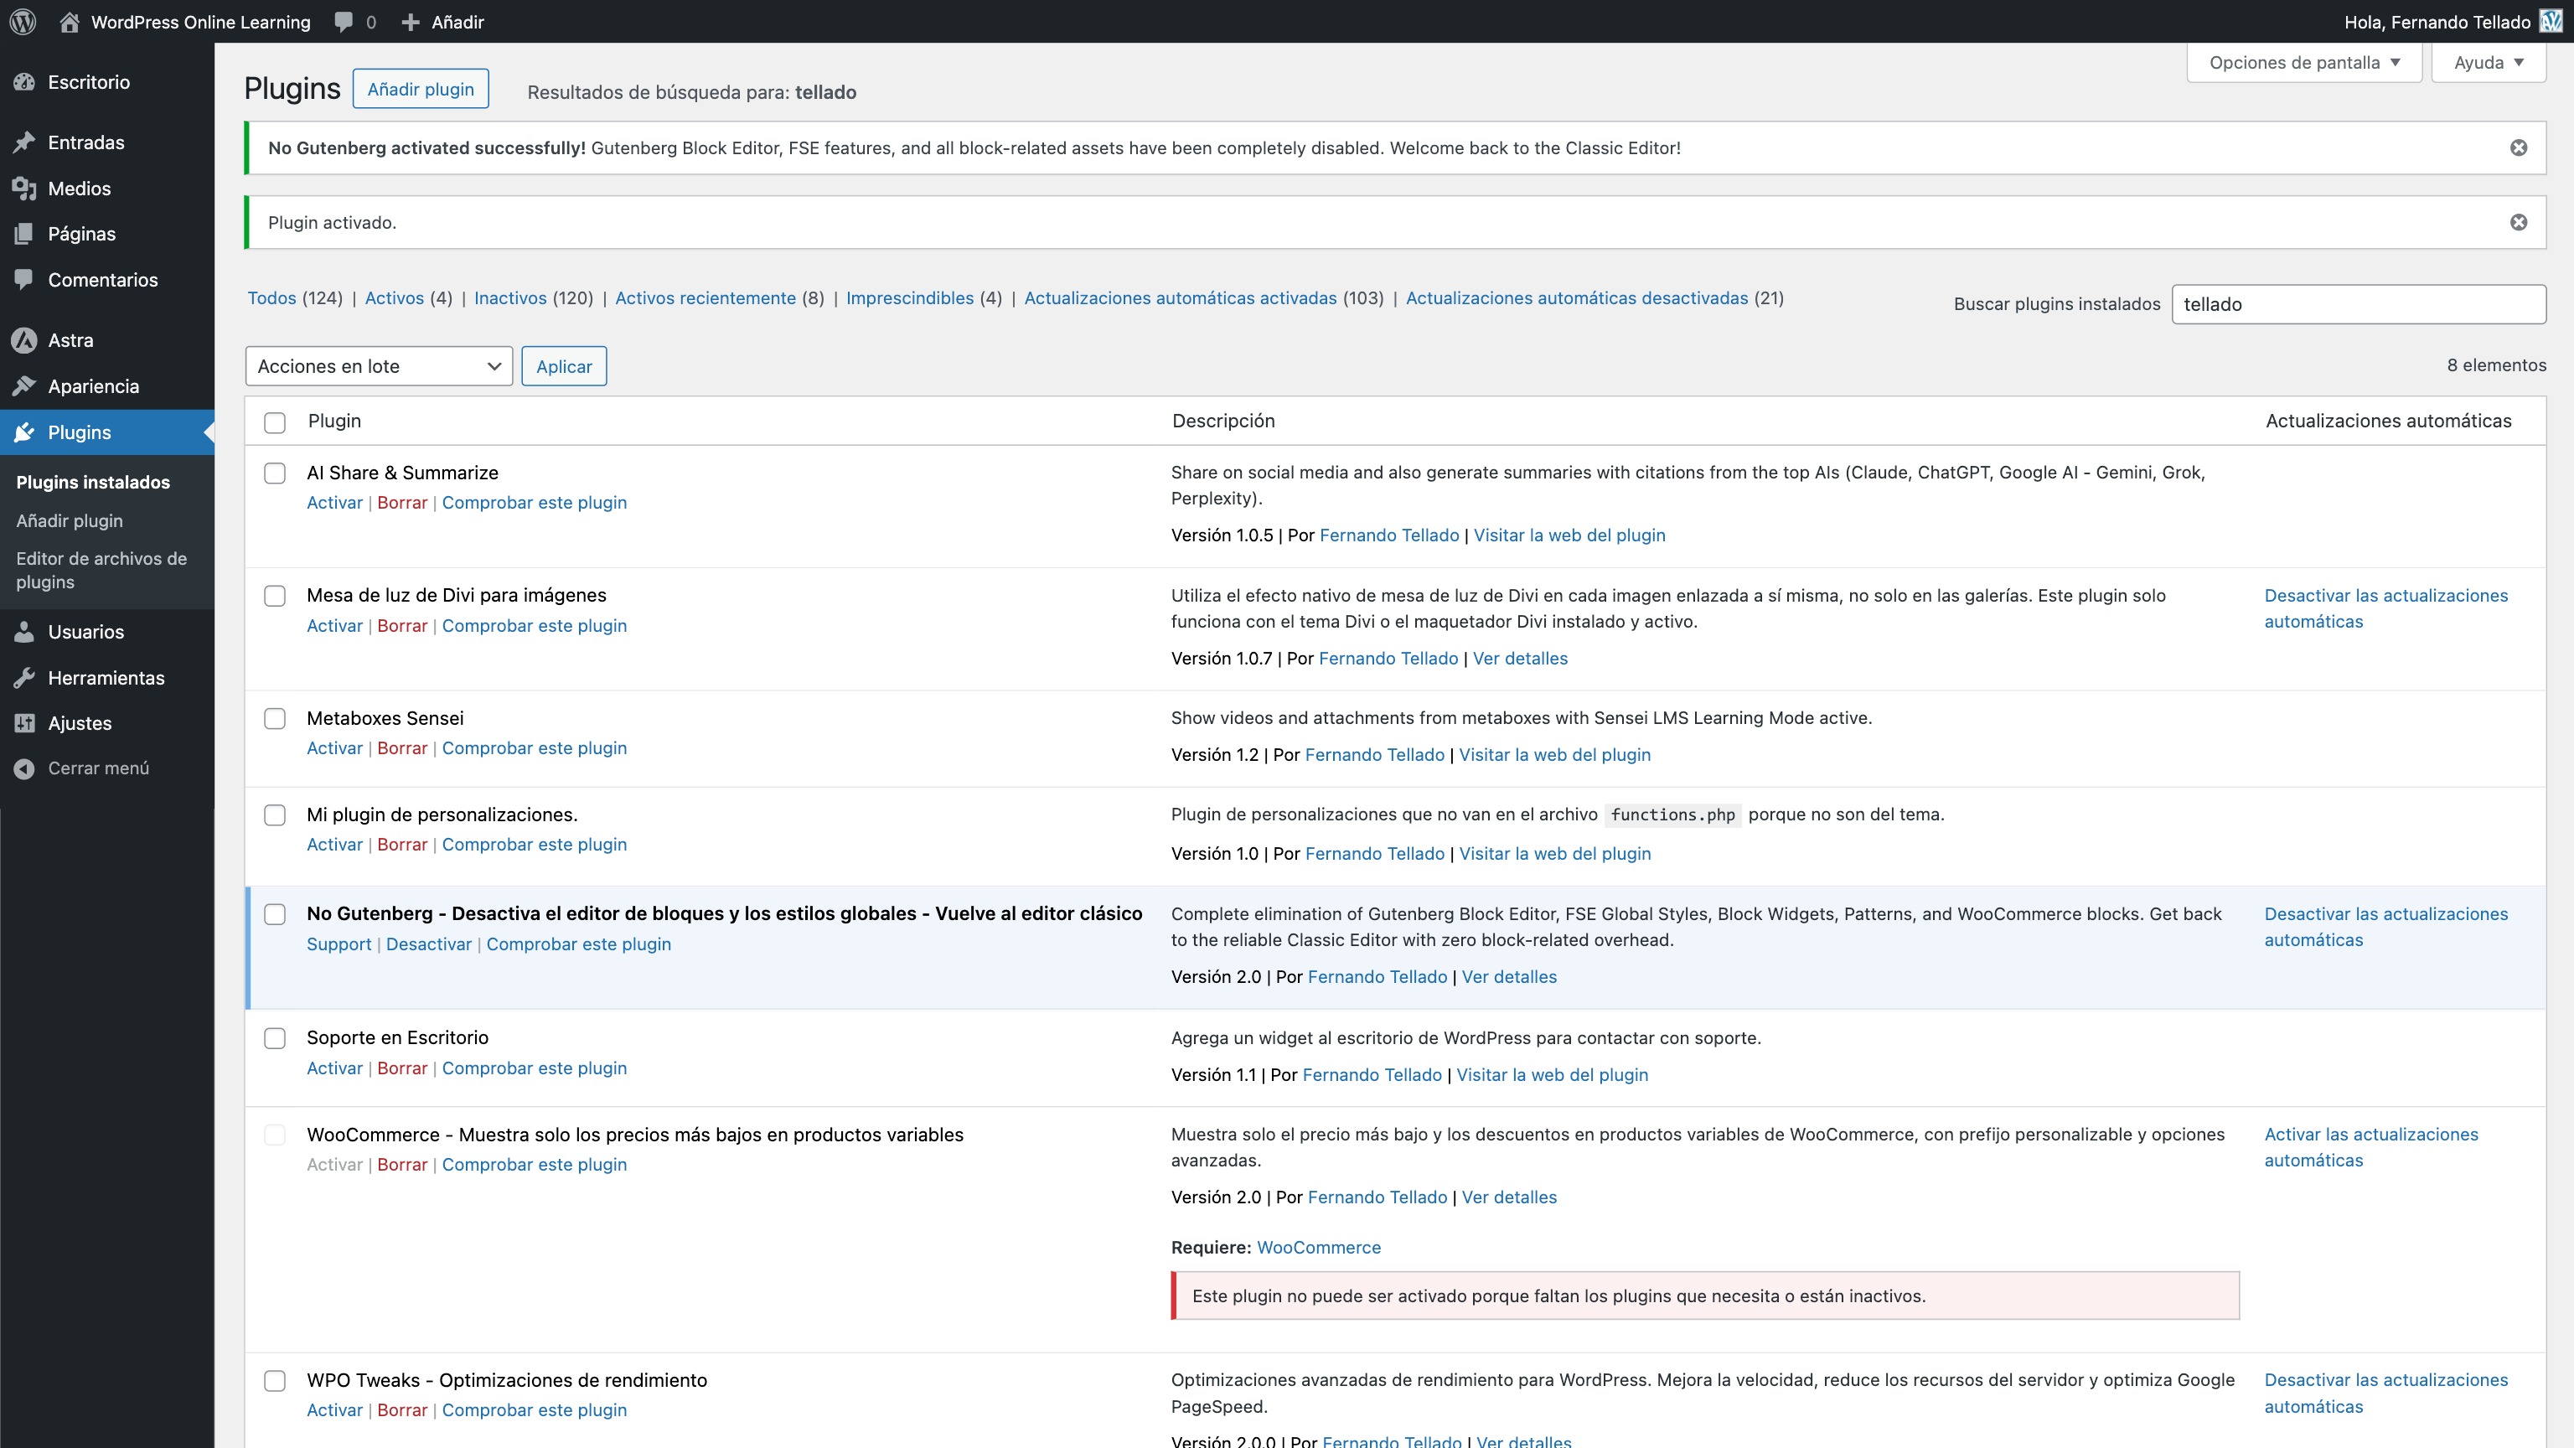Image resolution: width=2574 pixels, height=1448 pixels.
Task: Click Fernando Tellado author link for AI Share
Action: coord(1389,535)
